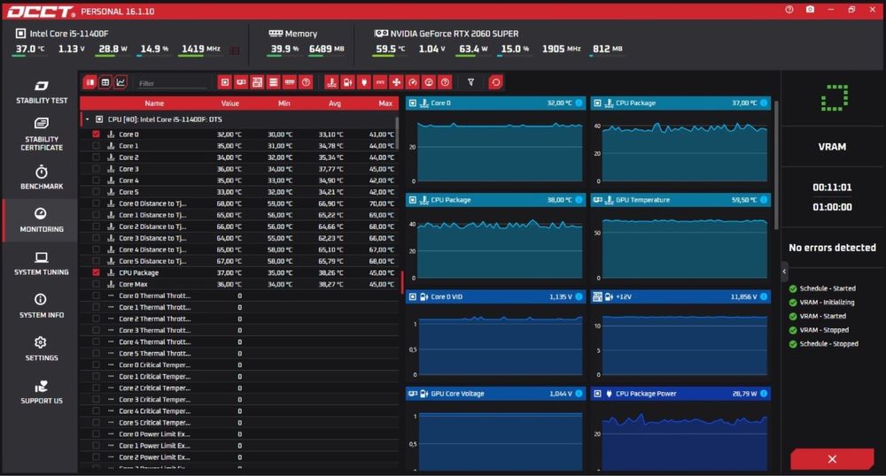Open help from title bar question icon

(x=789, y=10)
